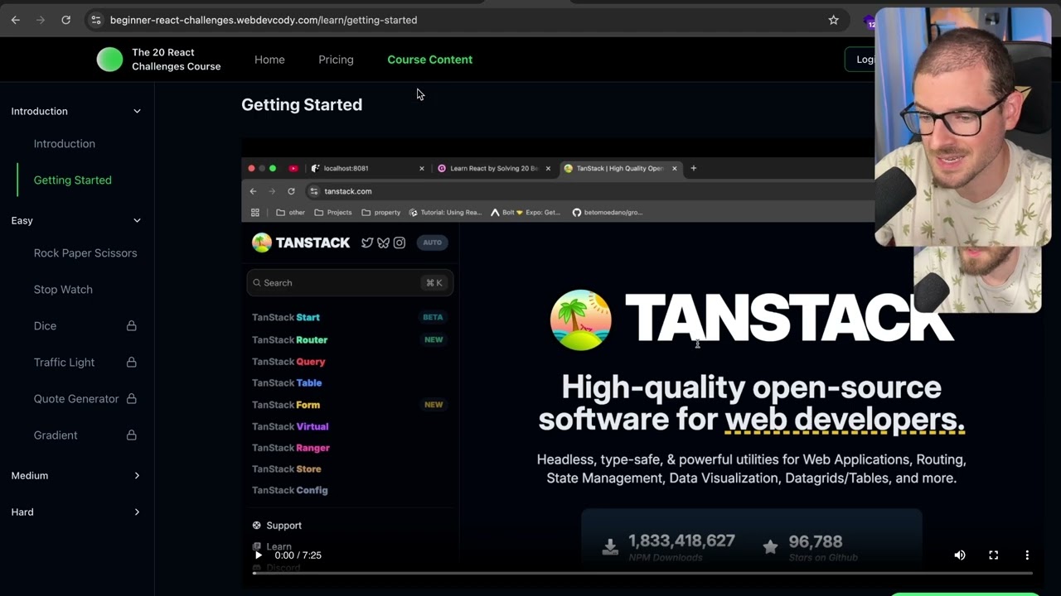The width and height of the screenshot is (1061, 596).
Task: Open the Stop Watch challenge
Action: coord(63,290)
